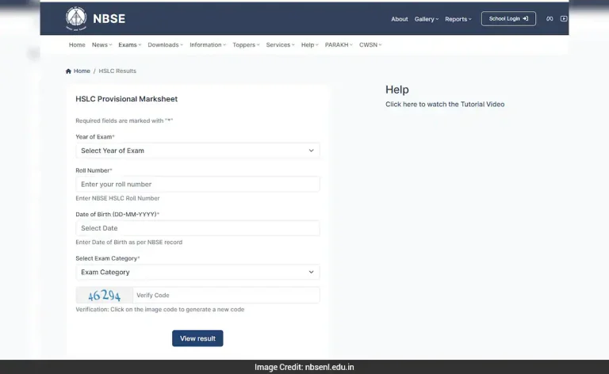This screenshot has width=609, height=374.
Task: Select the Toppers menu item
Action: click(245, 45)
